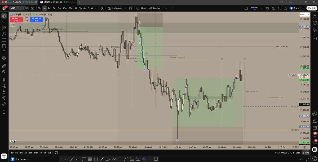Expand the Trade dropdown arrow

(303, 8)
